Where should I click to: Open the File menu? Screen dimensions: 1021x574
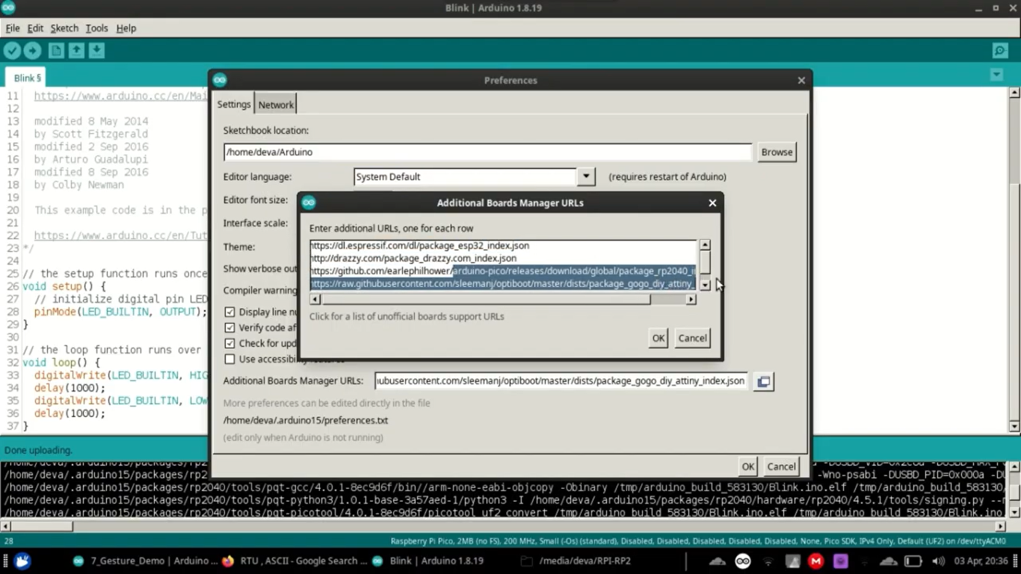[x=13, y=28]
